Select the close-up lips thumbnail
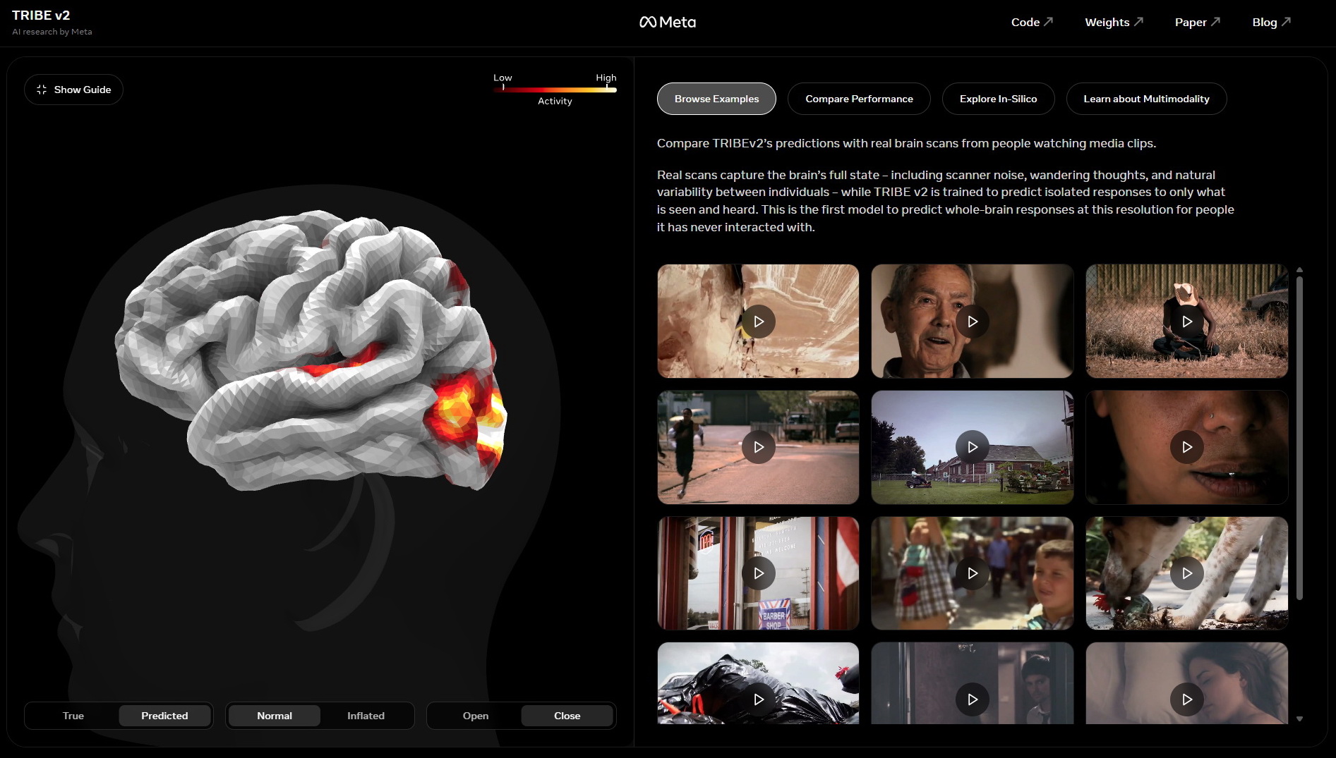The width and height of the screenshot is (1336, 758). 1186,447
